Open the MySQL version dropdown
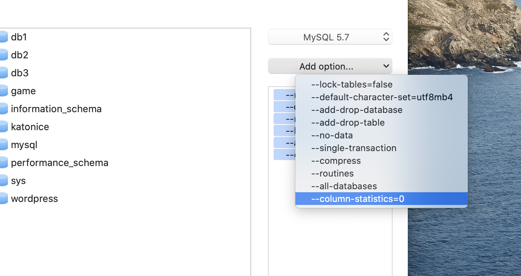 click(x=330, y=37)
